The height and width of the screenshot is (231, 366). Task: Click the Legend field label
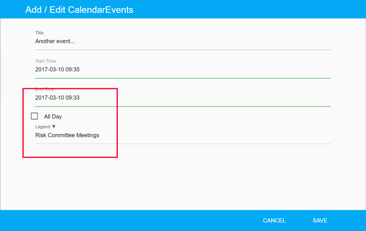click(x=42, y=127)
